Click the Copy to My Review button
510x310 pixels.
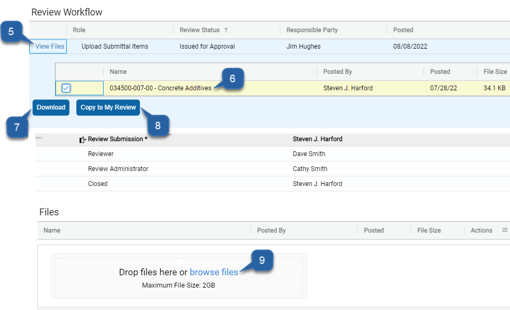(108, 107)
